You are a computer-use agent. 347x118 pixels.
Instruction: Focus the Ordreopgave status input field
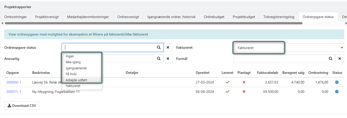pos(109,47)
